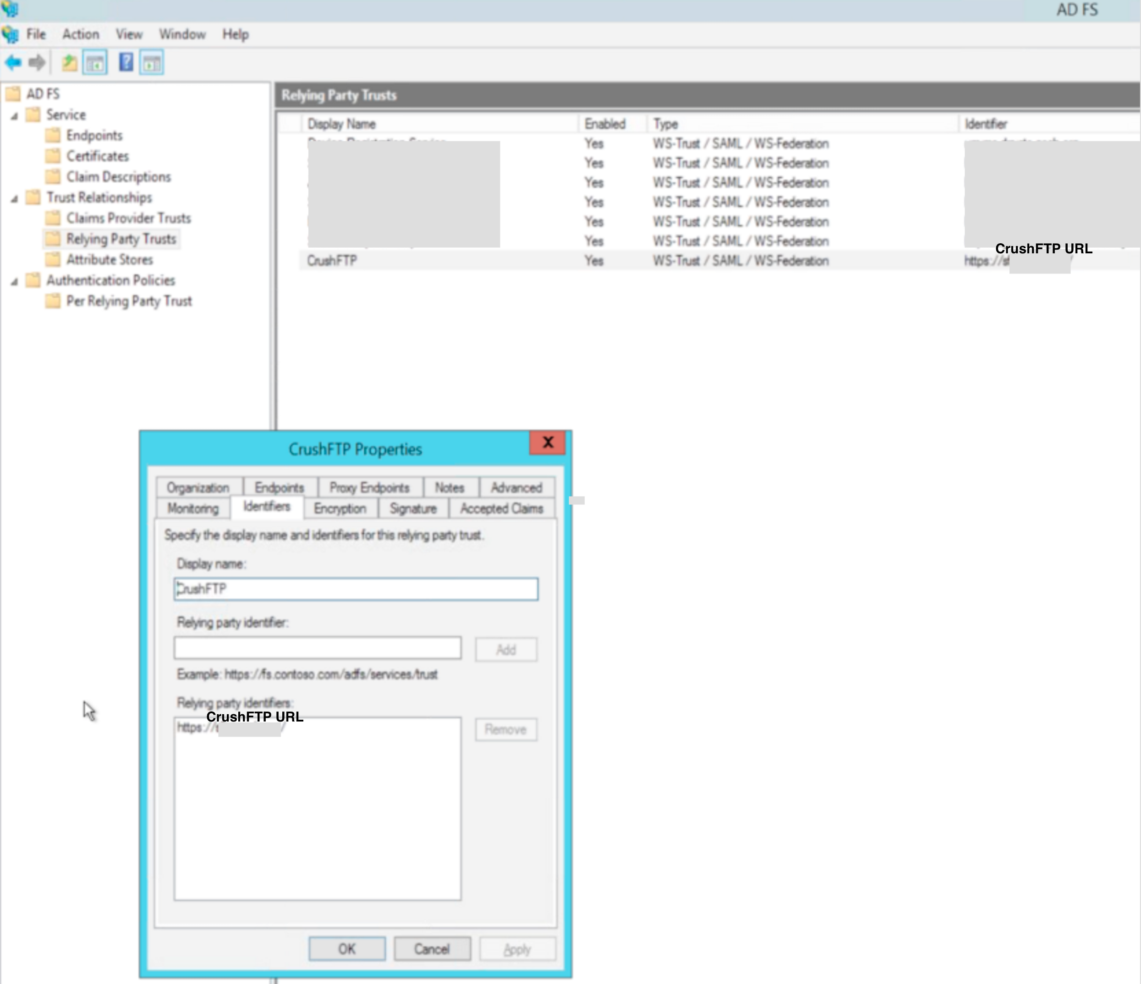Screen dimensions: 1141x984
Task: Select Attribute Stores in tree
Action: pos(110,259)
